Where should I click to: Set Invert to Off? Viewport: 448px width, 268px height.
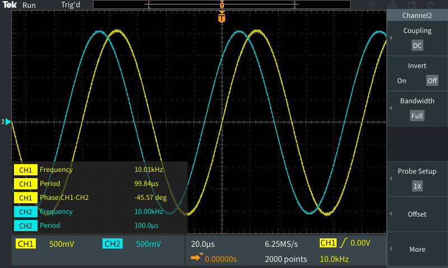pyautogui.click(x=432, y=80)
